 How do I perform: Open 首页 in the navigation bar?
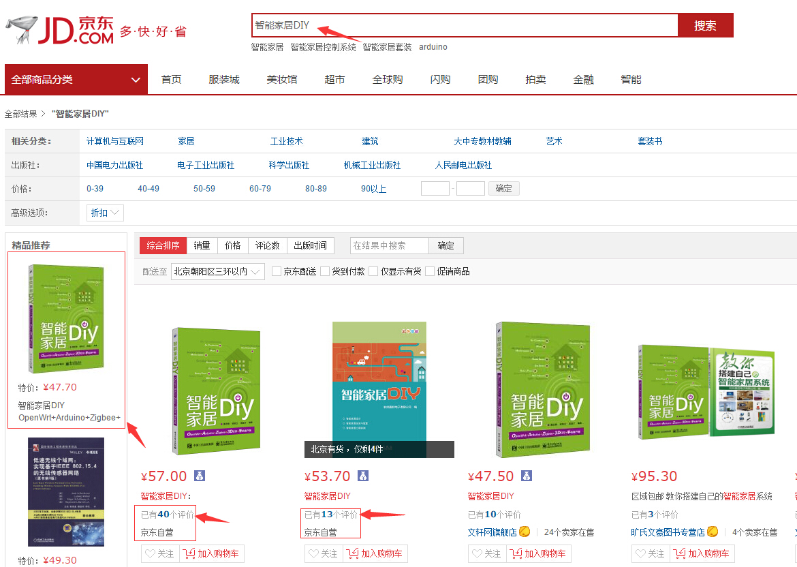tap(171, 79)
